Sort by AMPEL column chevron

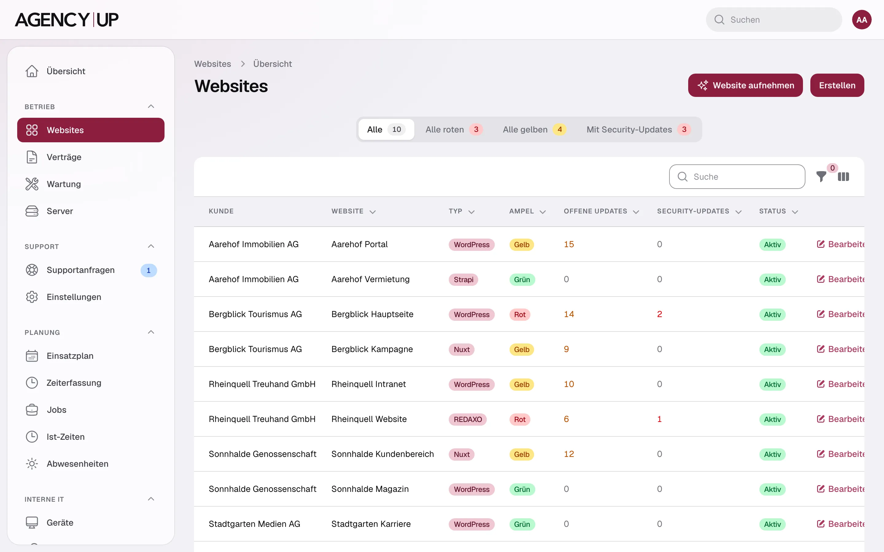pos(542,212)
